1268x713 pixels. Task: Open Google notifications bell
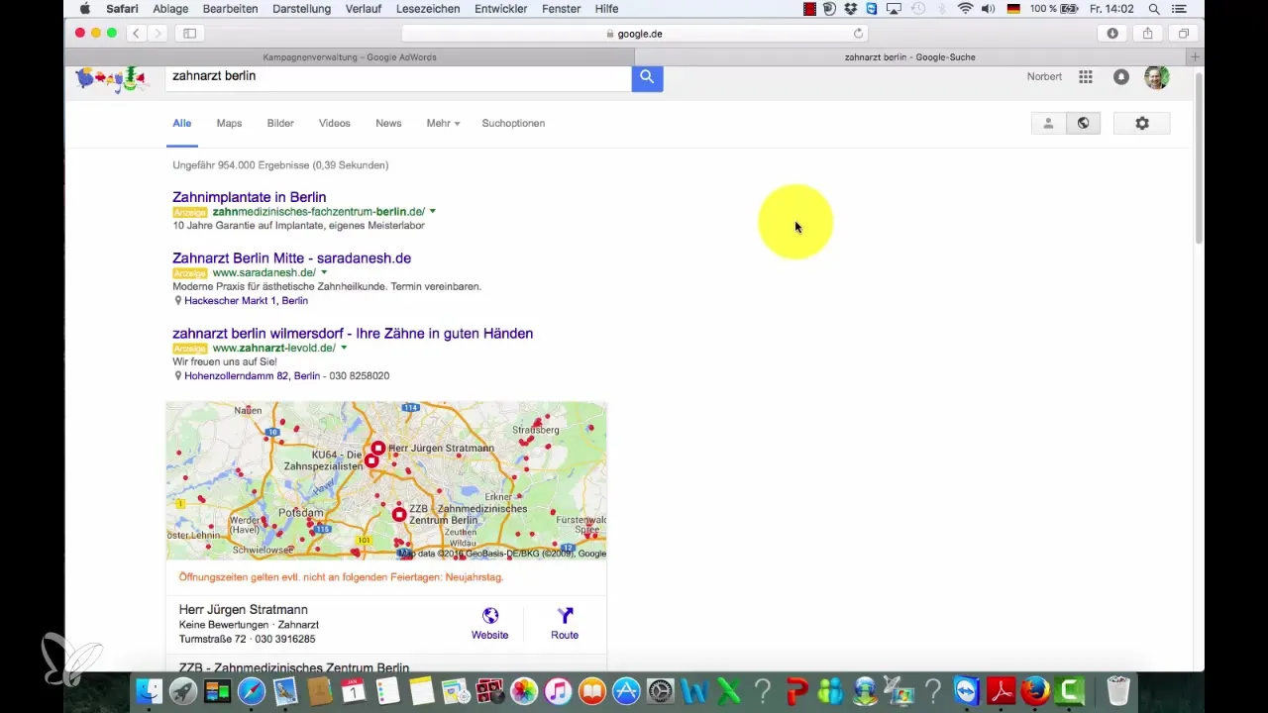1121,76
